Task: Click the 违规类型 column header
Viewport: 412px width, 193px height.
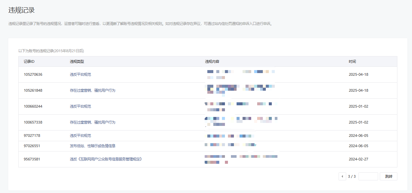Action: click(77, 61)
